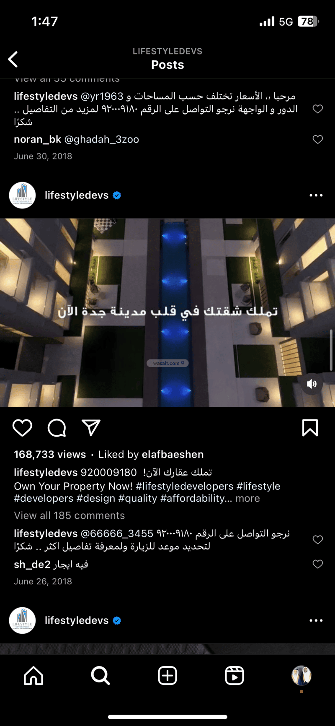Like the noran_bk comment
Viewport: 335px width, 726px height.
[x=318, y=139]
